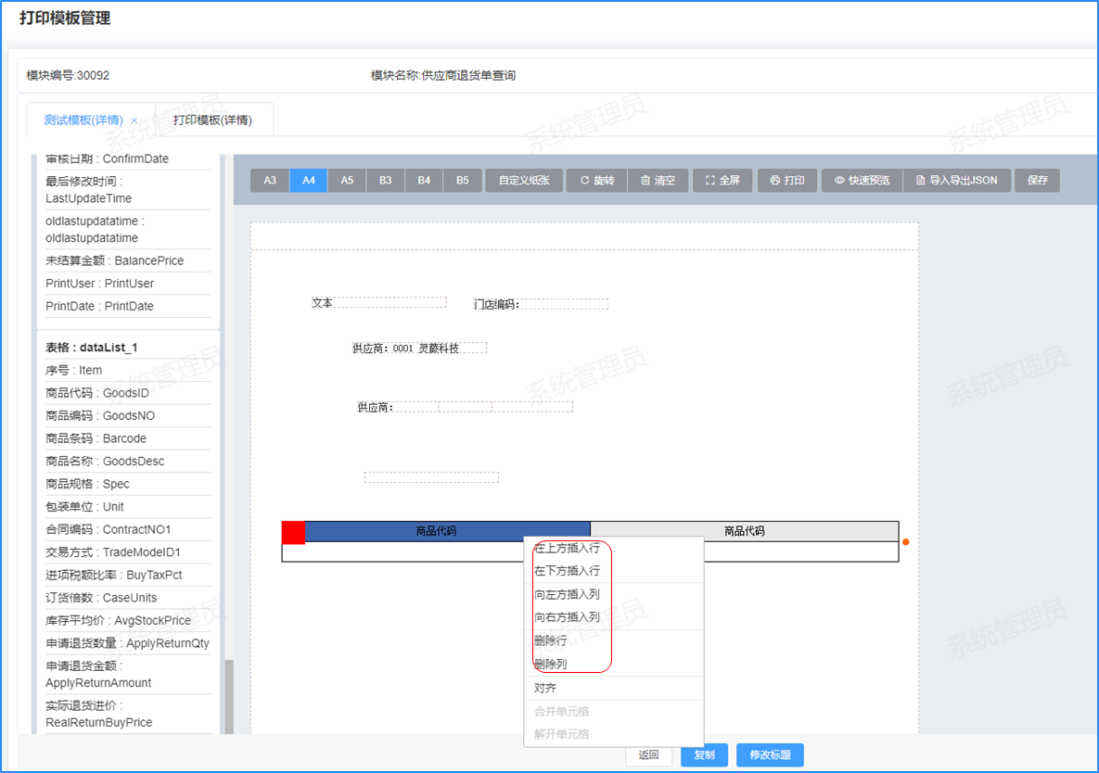Viewport: 1099px width, 773px height.
Task: Close the 测试模板(详情) tab
Action: point(134,120)
